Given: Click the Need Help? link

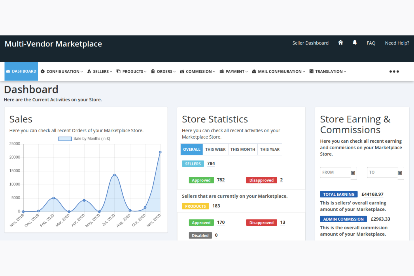Looking at the screenshot, I should pyautogui.click(x=397, y=43).
